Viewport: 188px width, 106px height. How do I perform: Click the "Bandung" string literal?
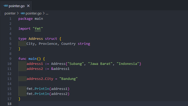68,79
